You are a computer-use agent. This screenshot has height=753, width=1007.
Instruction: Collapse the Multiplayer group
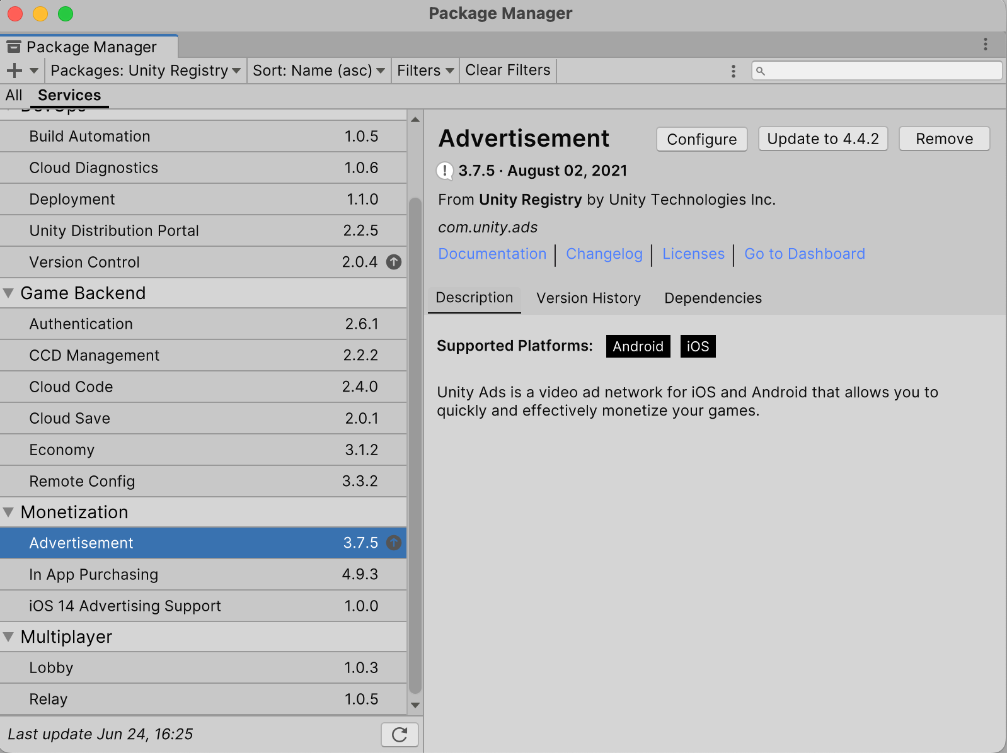point(9,637)
